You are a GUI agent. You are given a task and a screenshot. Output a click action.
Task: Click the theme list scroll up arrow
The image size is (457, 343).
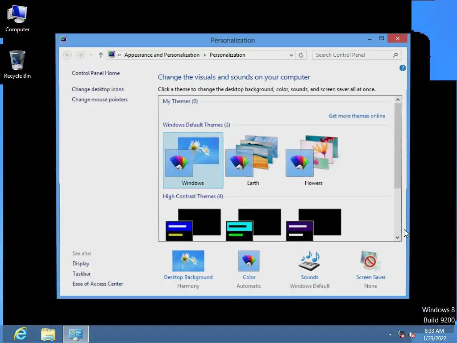[x=398, y=100]
